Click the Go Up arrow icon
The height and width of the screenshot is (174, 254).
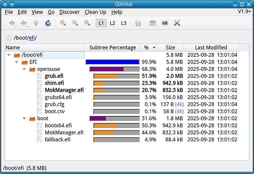[36, 23]
